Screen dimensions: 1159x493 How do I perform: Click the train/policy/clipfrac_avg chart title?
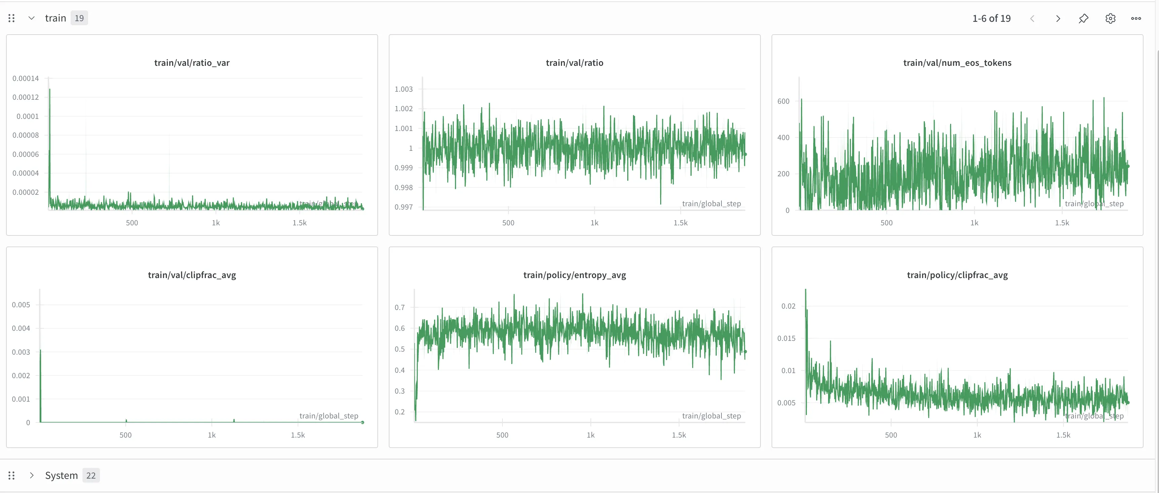[x=957, y=275]
